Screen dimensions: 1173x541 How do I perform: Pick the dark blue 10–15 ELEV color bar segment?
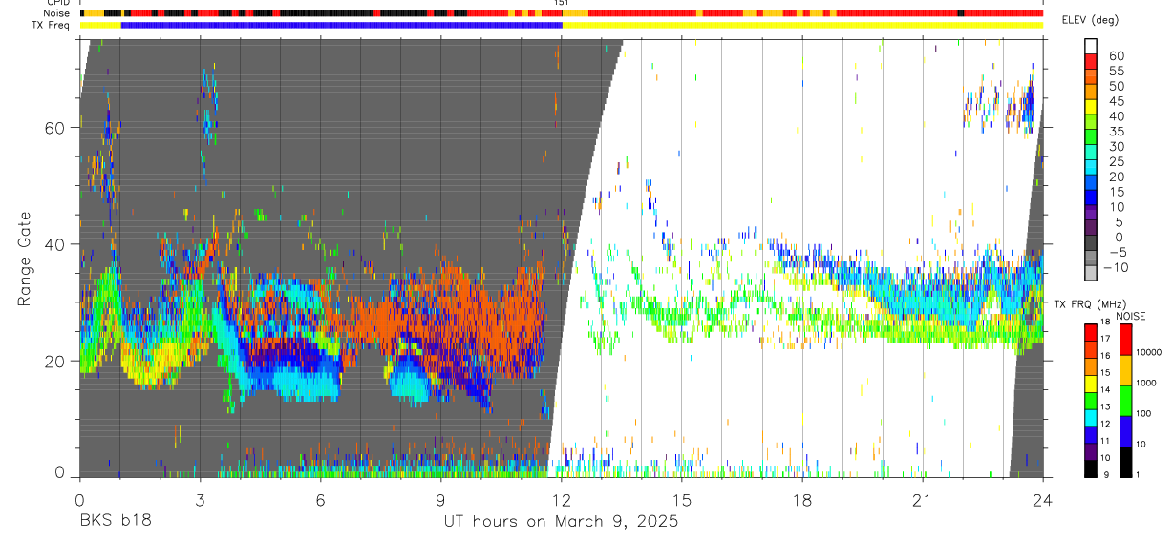[x=1091, y=198]
